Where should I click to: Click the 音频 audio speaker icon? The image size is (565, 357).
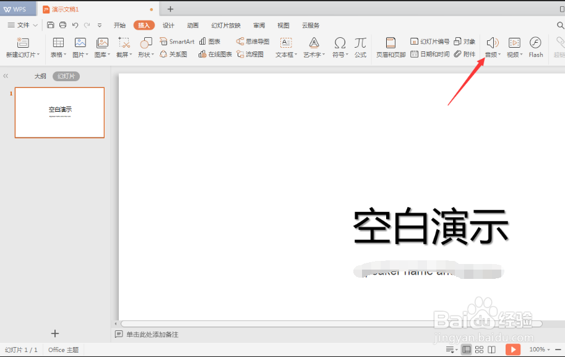[492, 43]
